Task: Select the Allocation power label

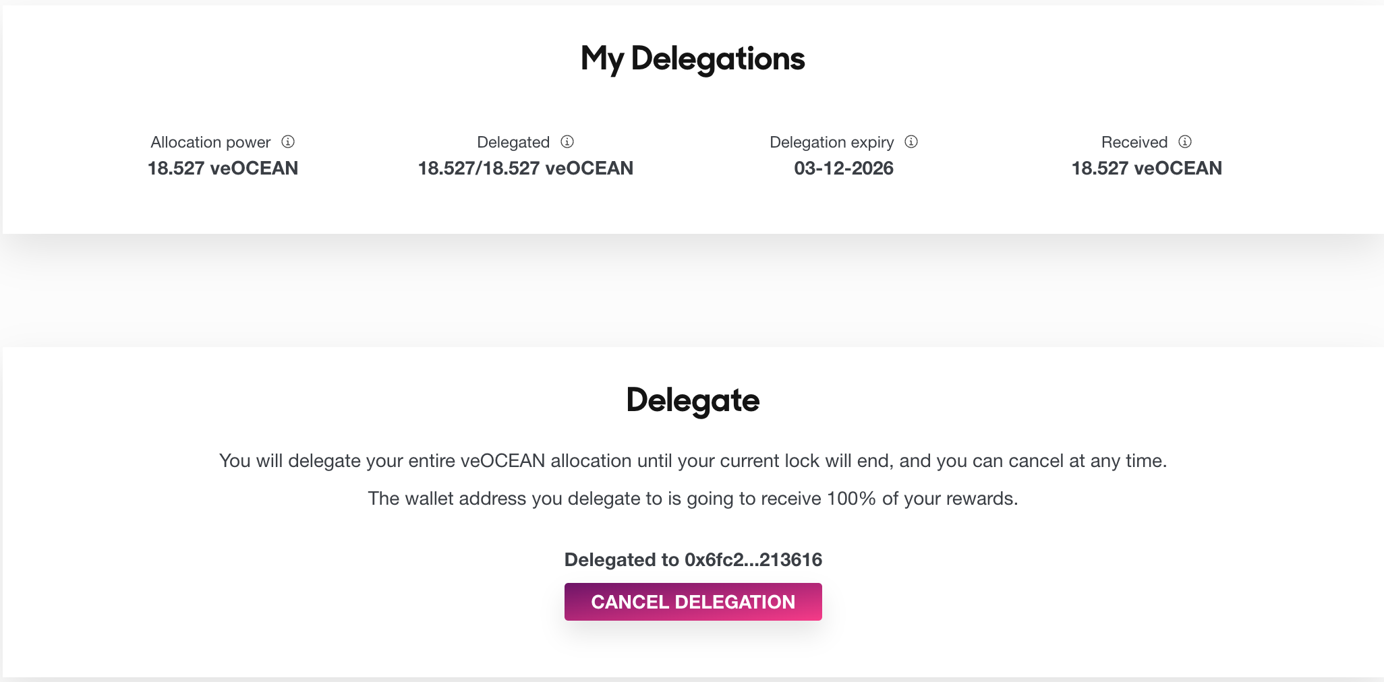Action: (x=210, y=142)
